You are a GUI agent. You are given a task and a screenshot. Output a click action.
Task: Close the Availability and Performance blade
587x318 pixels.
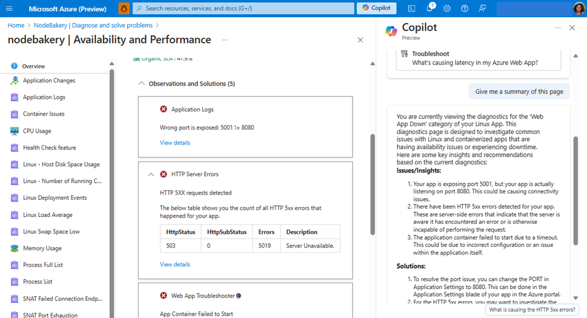[x=360, y=40]
